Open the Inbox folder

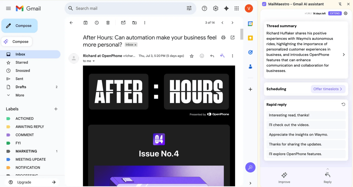pyautogui.click(x=30, y=54)
